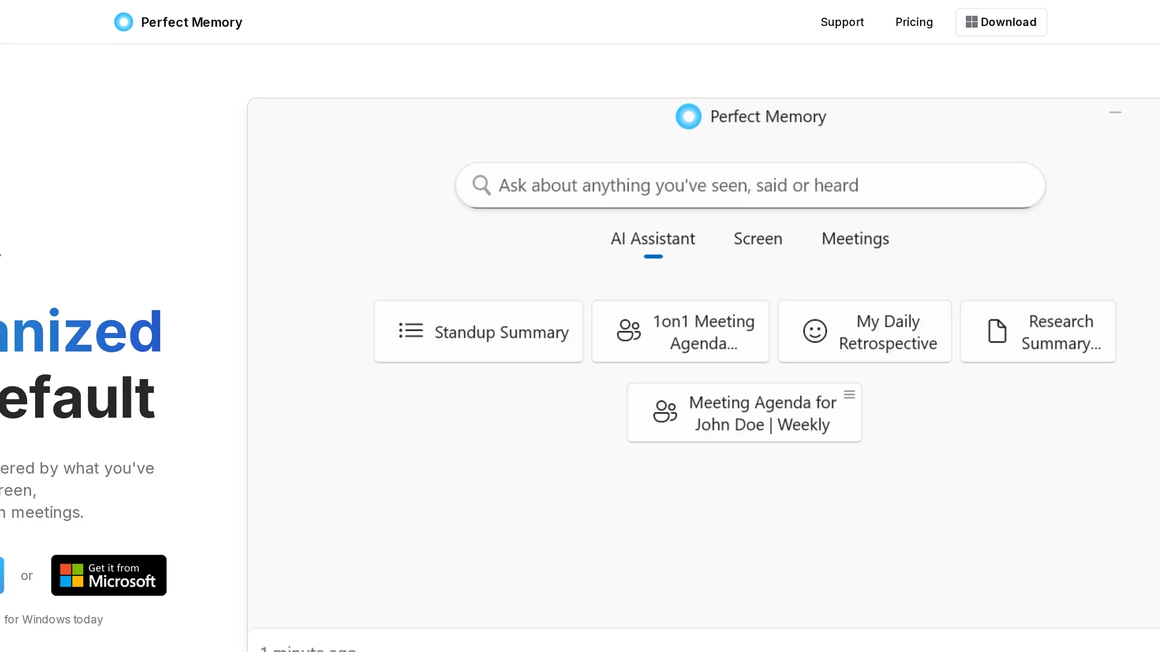
Task: Switch to the Screen tab
Action: tap(758, 239)
